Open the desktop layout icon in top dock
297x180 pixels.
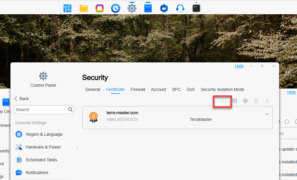67,8
